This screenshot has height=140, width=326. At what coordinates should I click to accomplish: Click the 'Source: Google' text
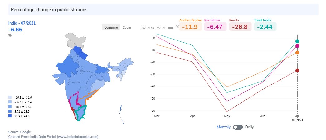(x=20, y=132)
